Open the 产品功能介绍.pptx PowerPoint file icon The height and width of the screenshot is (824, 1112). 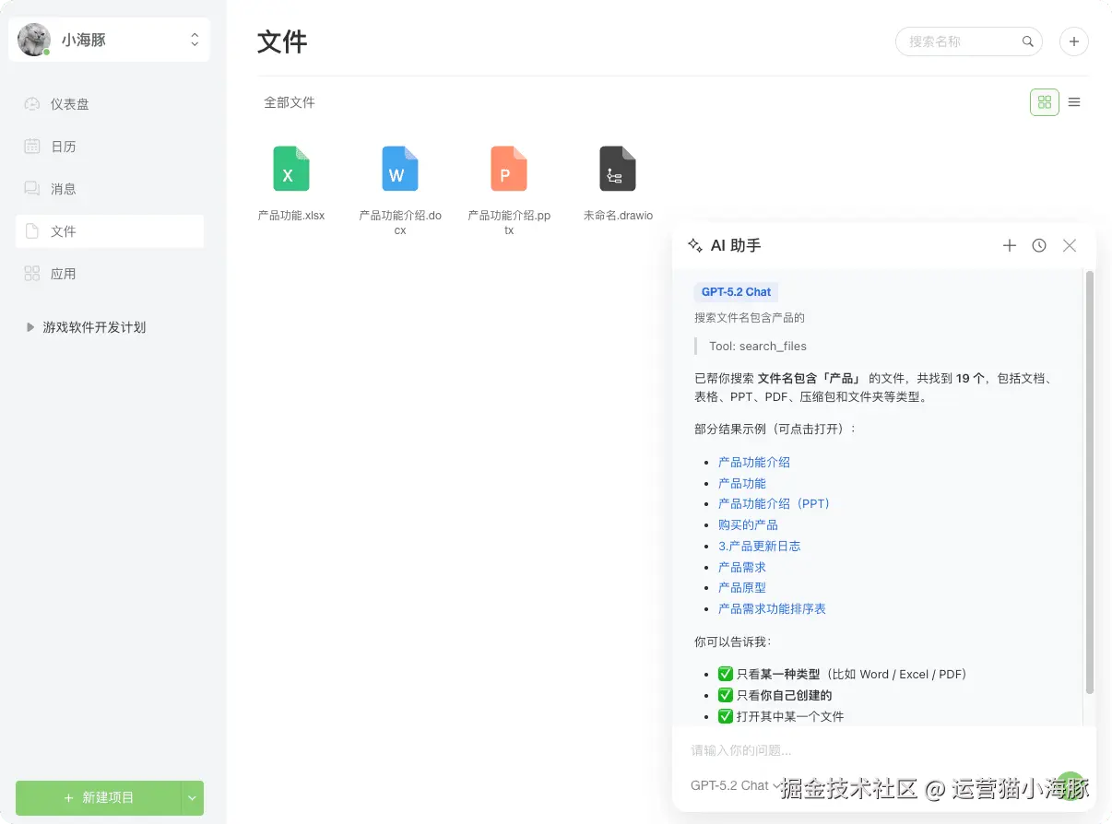click(509, 169)
